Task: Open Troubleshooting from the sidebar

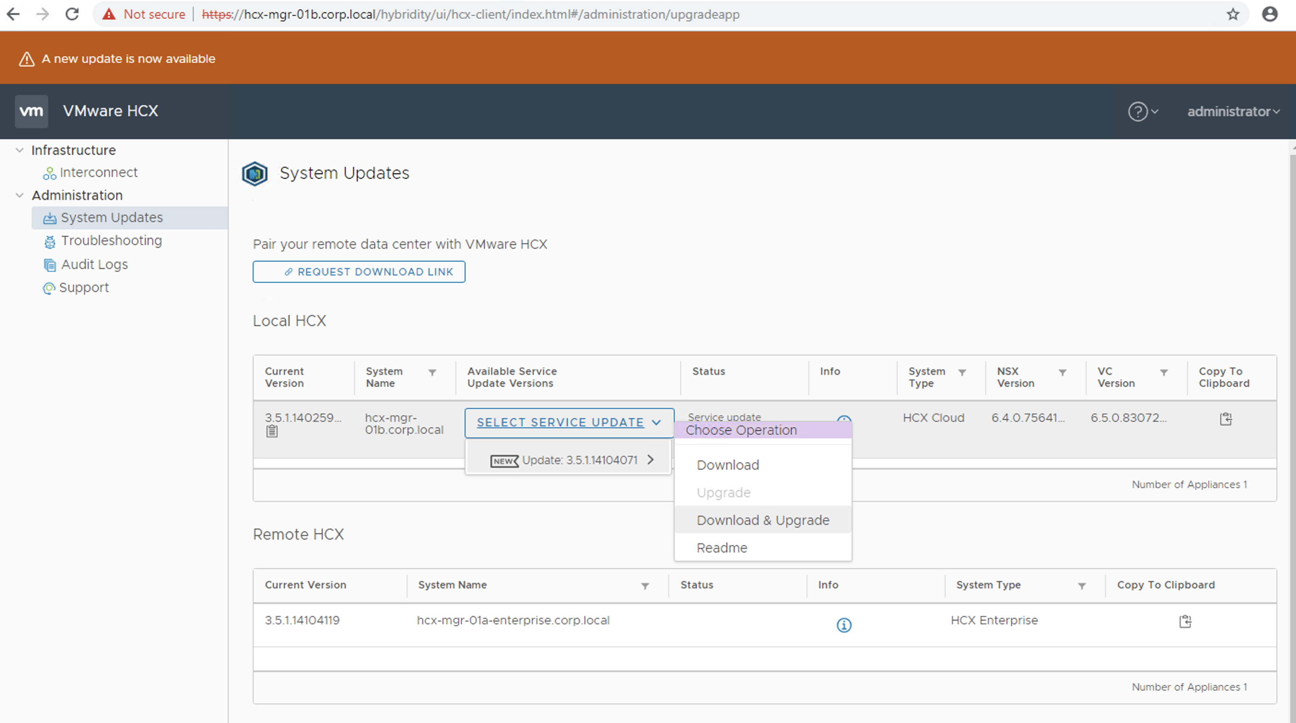Action: tap(111, 240)
